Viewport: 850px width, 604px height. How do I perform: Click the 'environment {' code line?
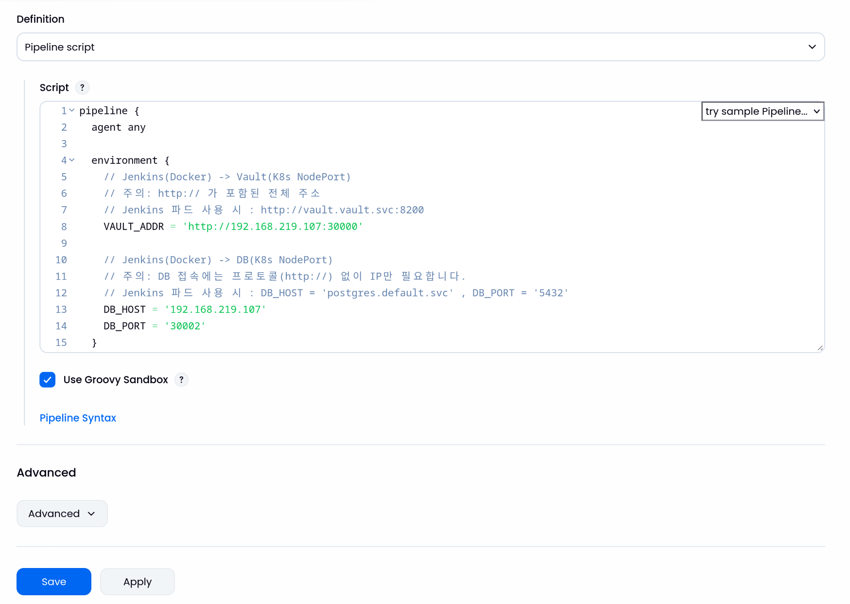(130, 160)
